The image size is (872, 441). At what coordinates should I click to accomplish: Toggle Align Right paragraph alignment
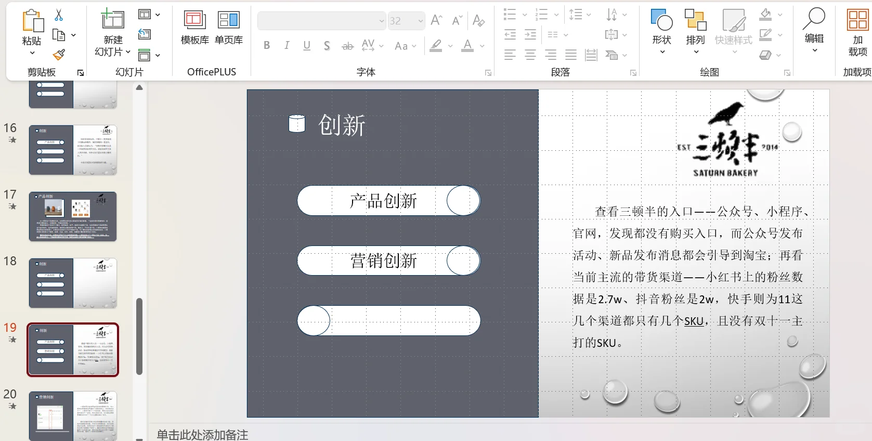[551, 55]
